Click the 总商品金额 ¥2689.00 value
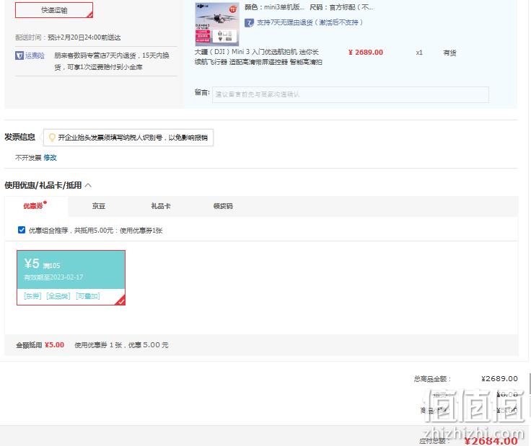The image size is (531, 446). tap(499, 379)
